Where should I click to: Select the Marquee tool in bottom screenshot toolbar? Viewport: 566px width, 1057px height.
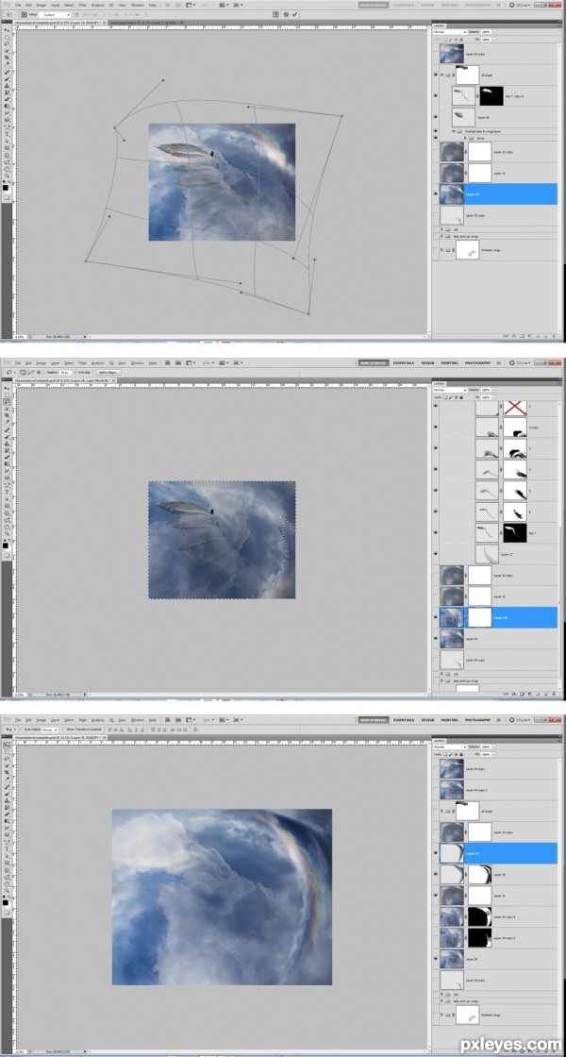(7, 752)
